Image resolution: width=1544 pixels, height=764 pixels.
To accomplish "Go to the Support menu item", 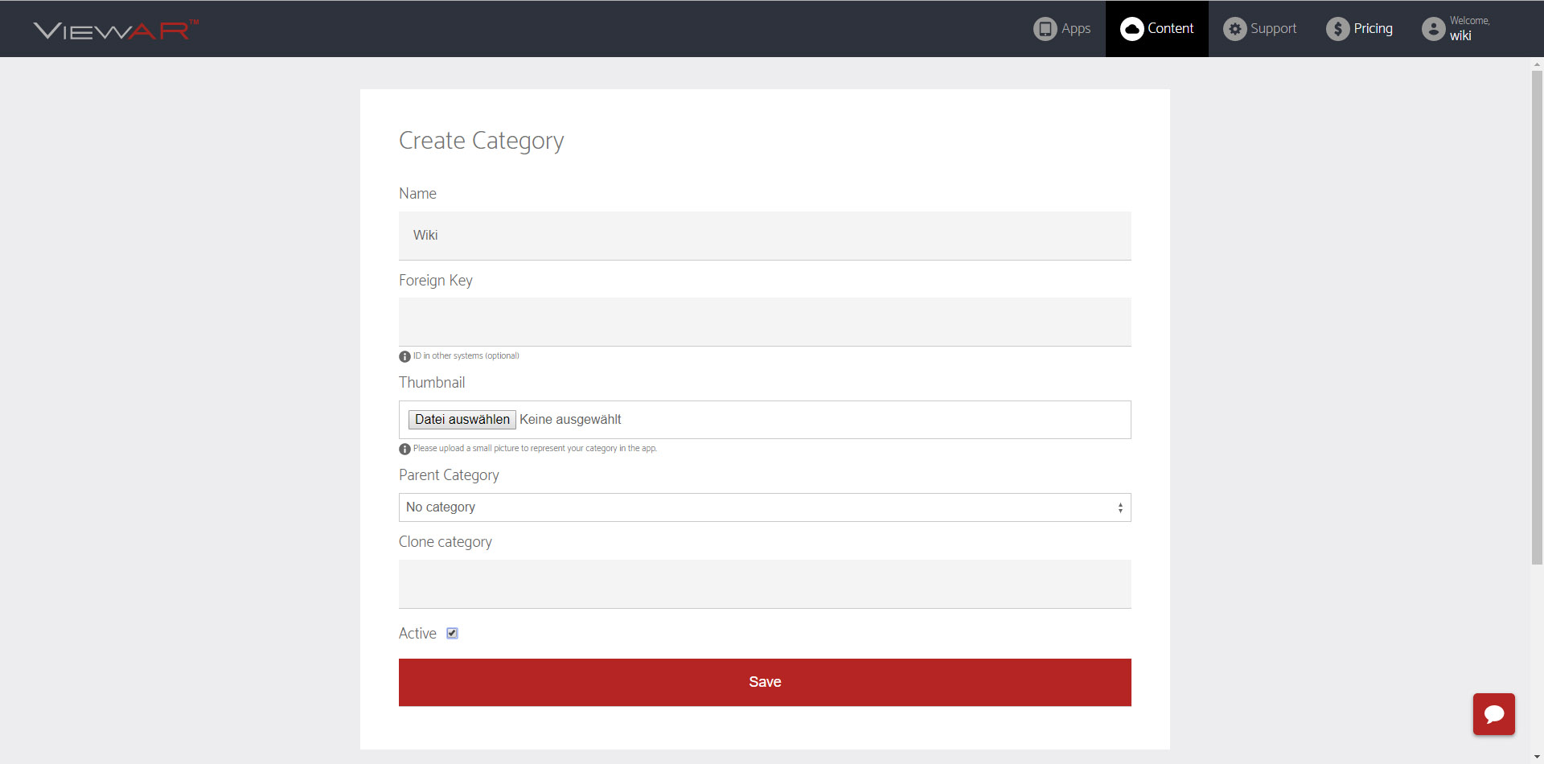I will click(x=1273, y=29).
